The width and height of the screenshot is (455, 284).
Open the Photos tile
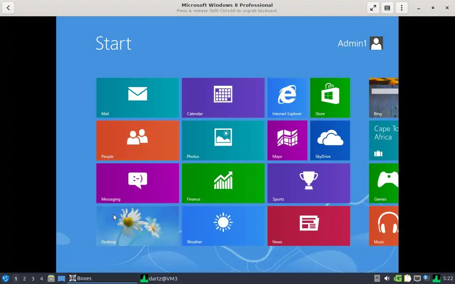[223, 141]
